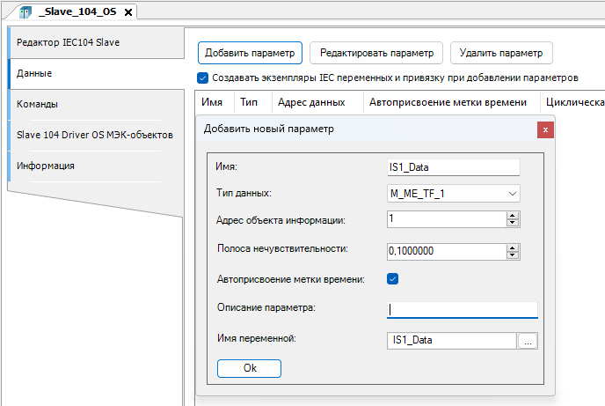Decrease the deadband value with down arrow
The height and width of the screenshot is (406, 605).
click(512, 255)
